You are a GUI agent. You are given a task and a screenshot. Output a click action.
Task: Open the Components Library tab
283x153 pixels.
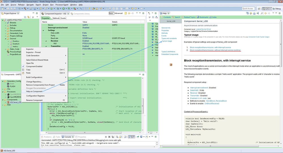(x=80, y=14)
